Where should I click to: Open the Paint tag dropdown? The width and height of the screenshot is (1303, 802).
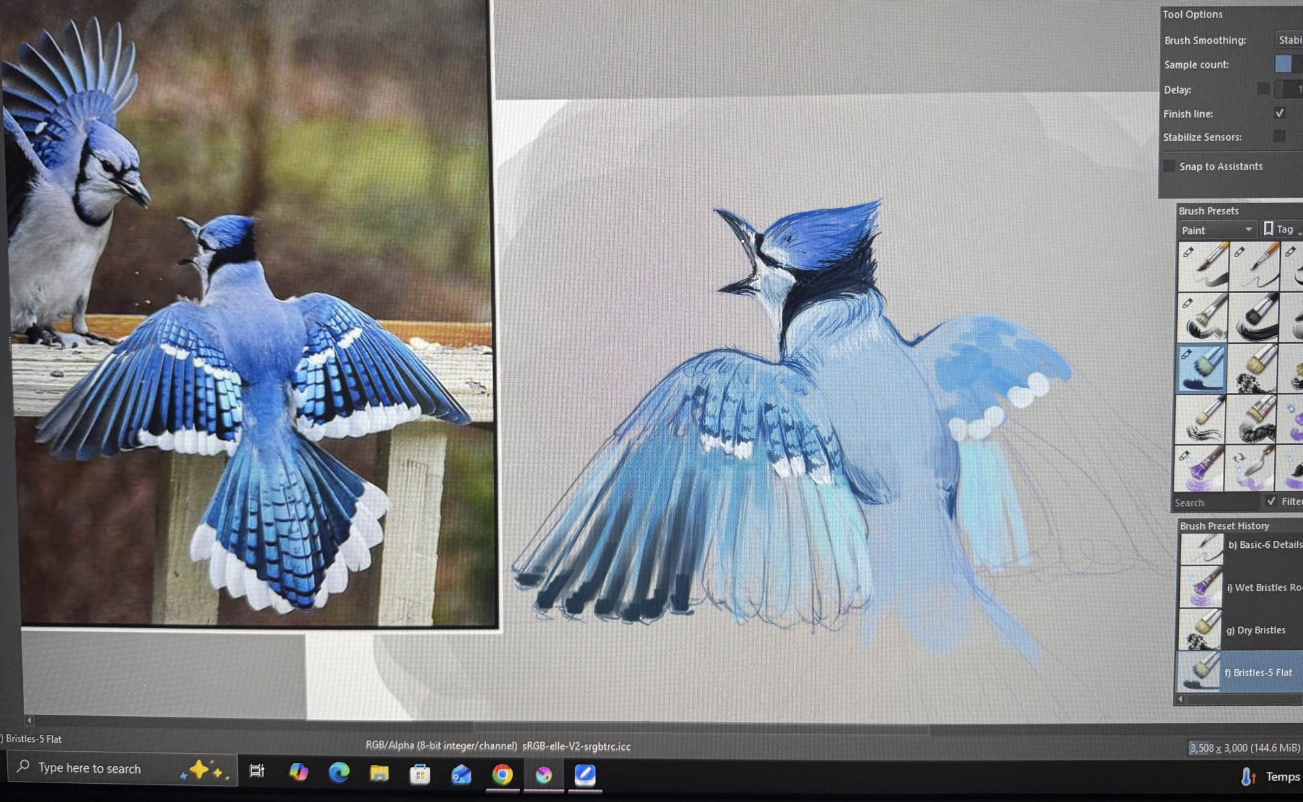pos(1216,230)
